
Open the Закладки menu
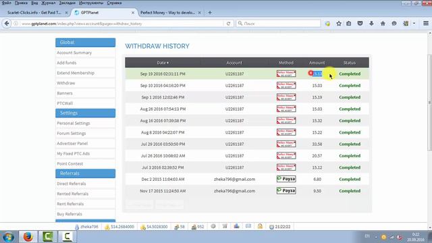point(67,3)
